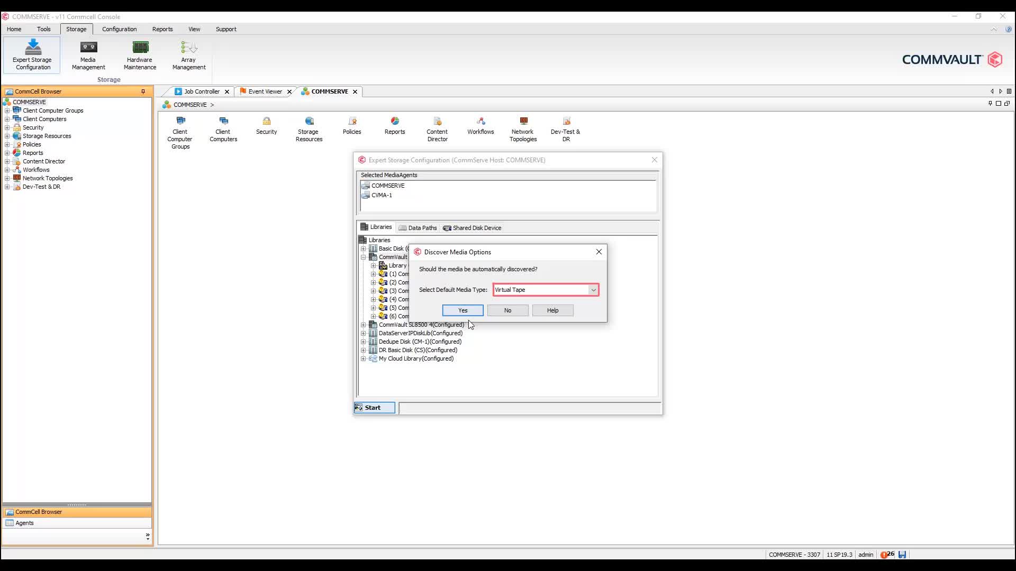Click the alert icon in status bar
Image resolution: width=1016 pixels, height=571 pixels.
884,555
